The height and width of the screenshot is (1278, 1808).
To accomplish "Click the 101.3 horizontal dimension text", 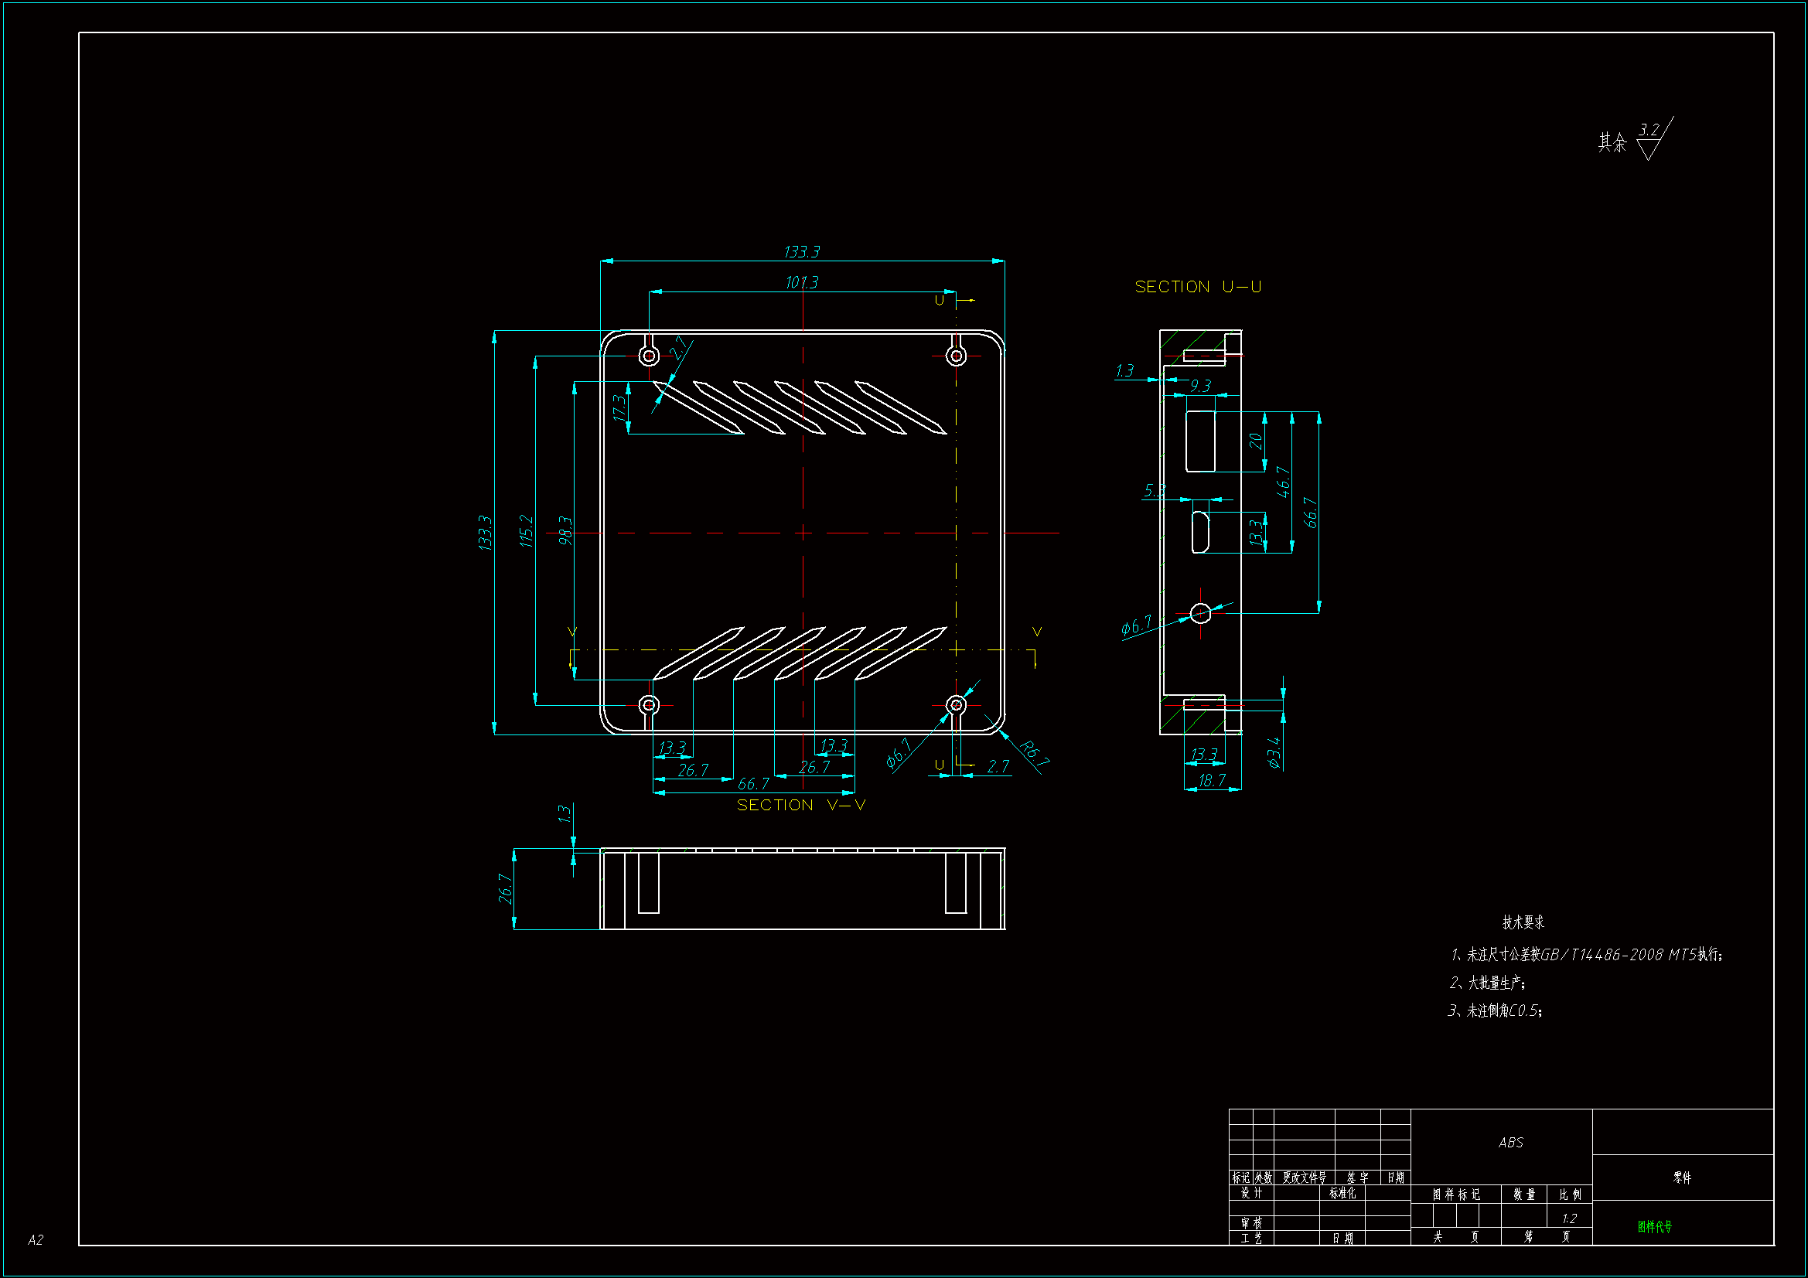I will [x=802, y=282].
